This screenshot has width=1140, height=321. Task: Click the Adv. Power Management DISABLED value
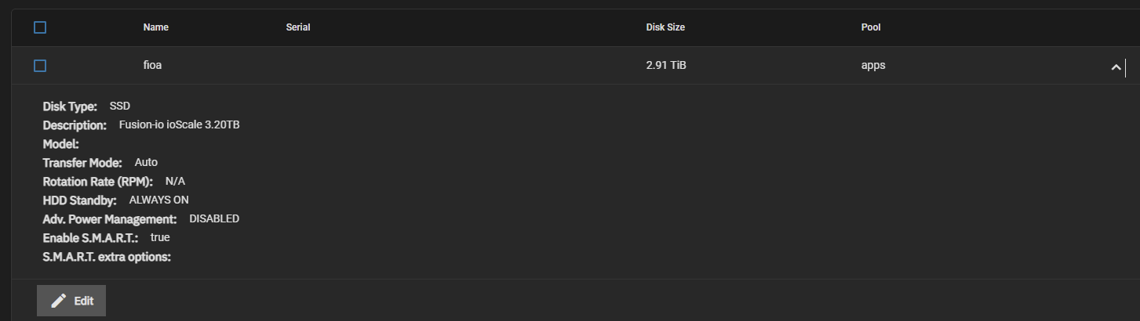[x=214, y=218]
